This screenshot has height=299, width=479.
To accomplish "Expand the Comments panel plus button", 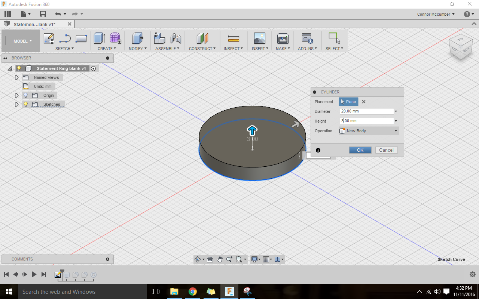I will click(x=107, y=259).
